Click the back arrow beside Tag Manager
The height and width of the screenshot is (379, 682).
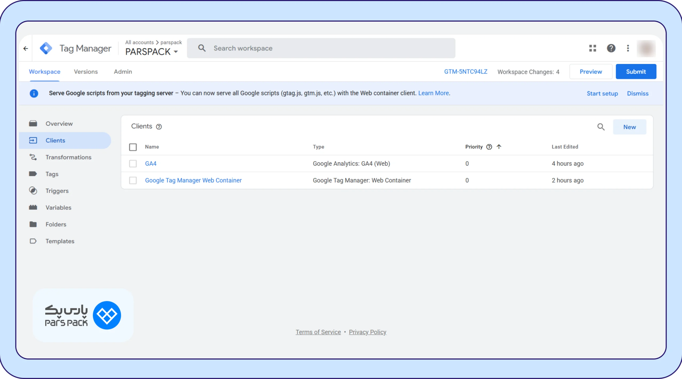pyautogui.click(x=26, y=49)
